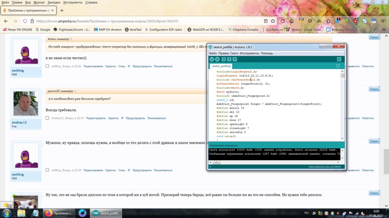Open Firefox hamburger application menu
This screenshot has height=218, width=389.
[x=383, y=21]
